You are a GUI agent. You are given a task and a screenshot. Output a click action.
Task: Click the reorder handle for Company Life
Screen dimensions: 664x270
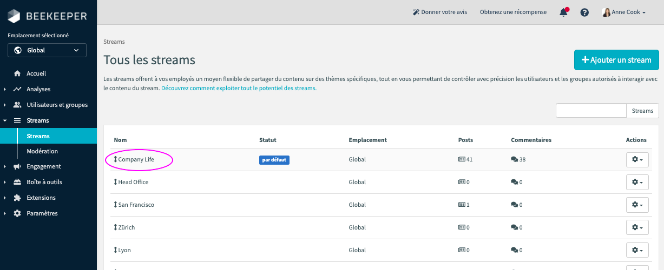(115, 159)
